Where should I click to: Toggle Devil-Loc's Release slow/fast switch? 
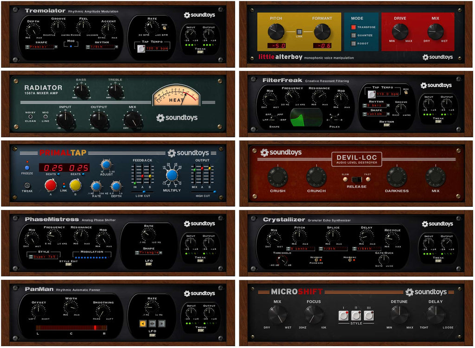click(x=357, y=179)
